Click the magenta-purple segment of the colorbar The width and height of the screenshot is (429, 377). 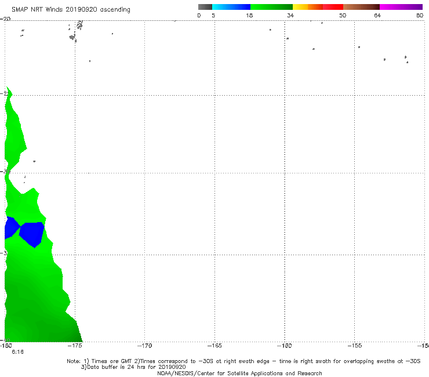[x=401, y=7]
